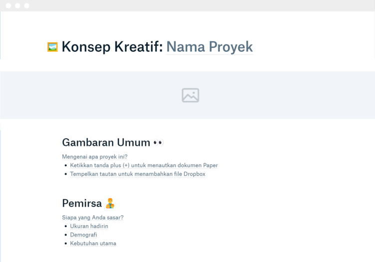Viewport: 375px width, 262px height.
Task: Click the window title bar
Action: pos(200,5)
